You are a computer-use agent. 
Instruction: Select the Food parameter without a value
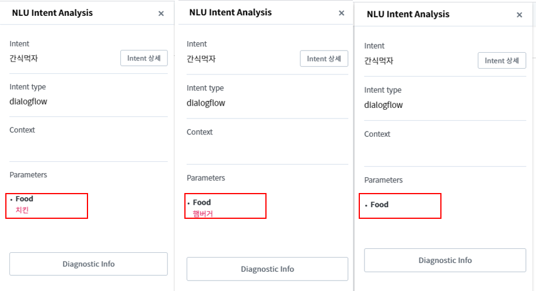[379, 205]
